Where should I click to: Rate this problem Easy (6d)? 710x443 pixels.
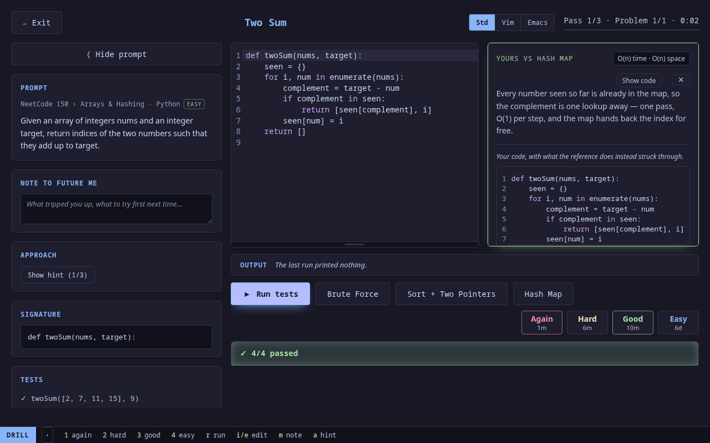point(678,323)
